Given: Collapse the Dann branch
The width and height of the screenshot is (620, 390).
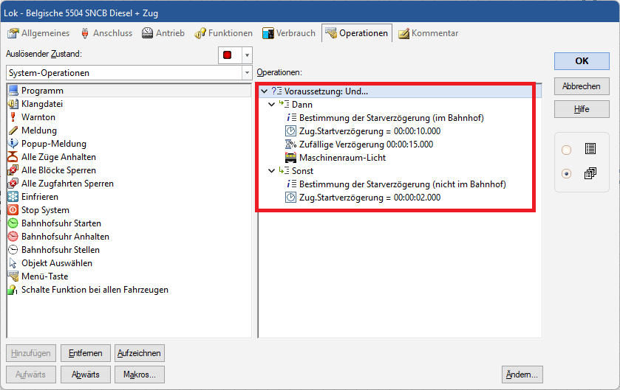Looking at the screenshot, I should click(271, 105).
